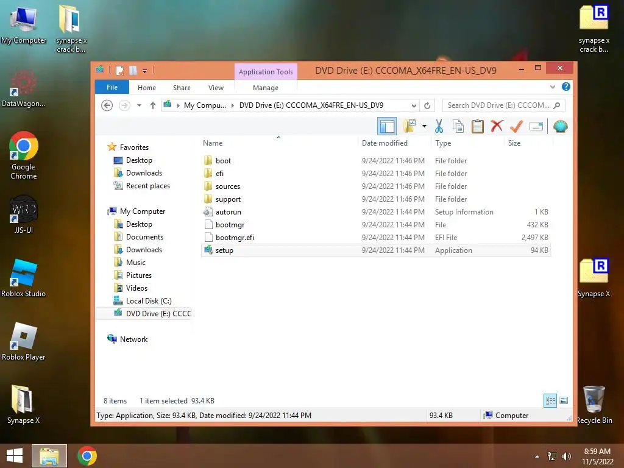This screenshot has height=468, width=624.
Task: Show hidden tray icons arrow
Action: (x=537, y=456)
